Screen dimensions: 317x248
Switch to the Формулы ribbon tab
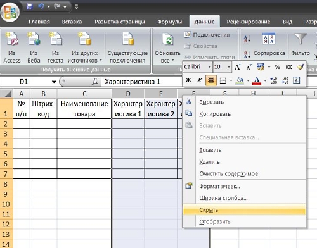tap(169, 22)
